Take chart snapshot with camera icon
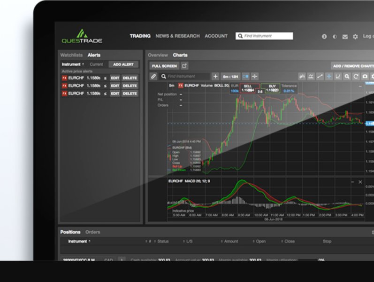Screen dimensions: 374x282 click(365, 77)
